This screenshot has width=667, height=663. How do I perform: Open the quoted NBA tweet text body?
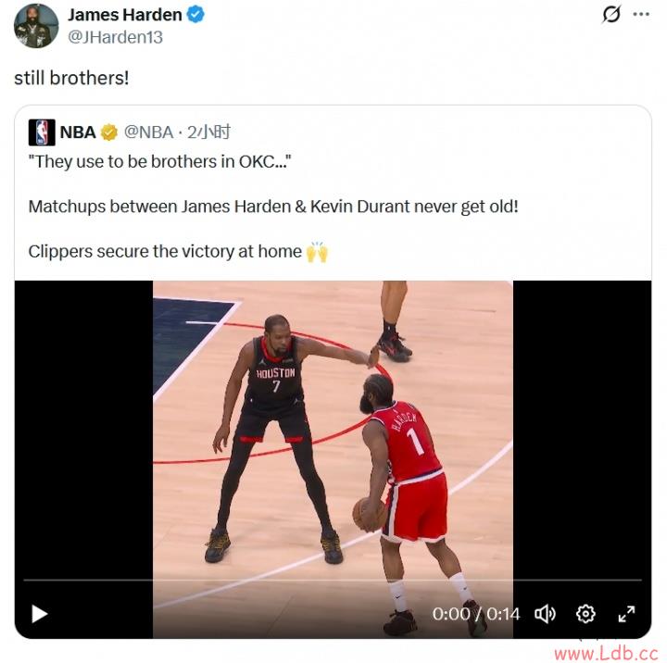coord(273,206)
